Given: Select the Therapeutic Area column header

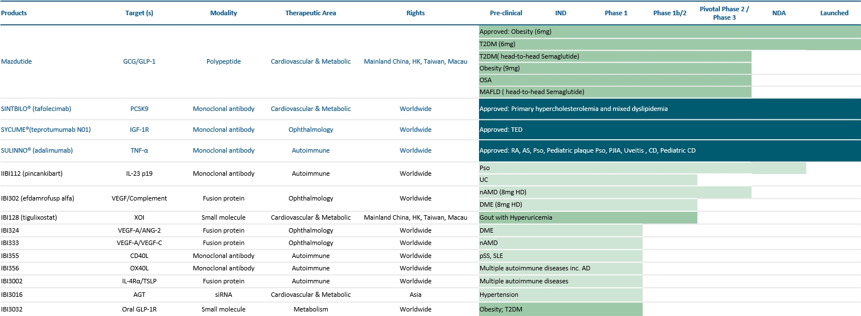Looking at the screenshot, I should pos(310,13).
